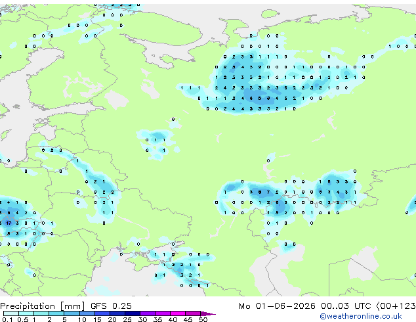Screen dimensions: 416x322
Task: Click the 0.1–0.5 mm legend color swatch
Action: (11, 313)
